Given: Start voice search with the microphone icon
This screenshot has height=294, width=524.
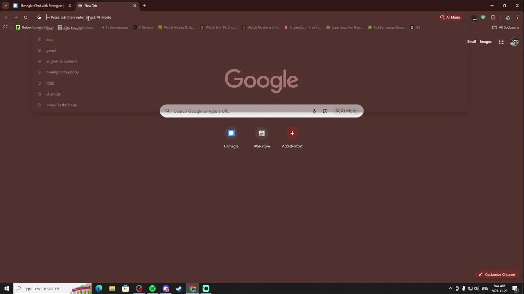Looking at the screenshot, I should (x=314, y=111).
